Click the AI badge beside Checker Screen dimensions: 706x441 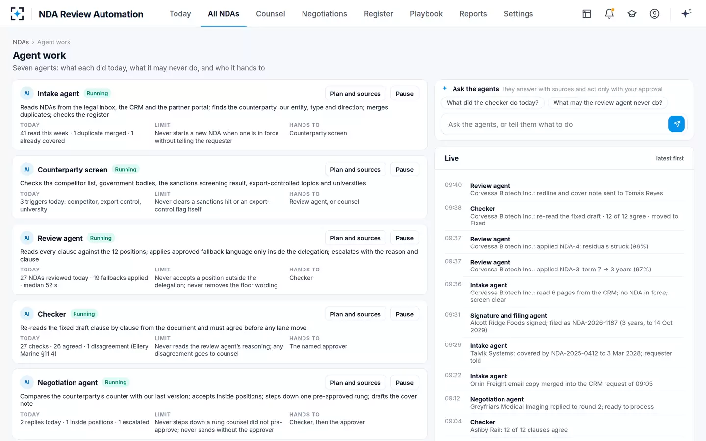(x=27, y=314)
